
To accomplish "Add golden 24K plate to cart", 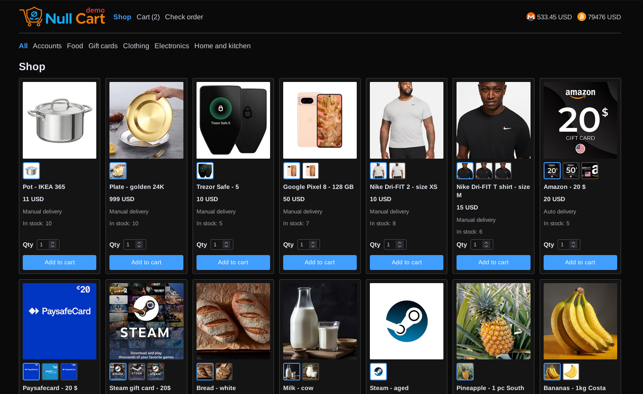I will pos(146,262).
